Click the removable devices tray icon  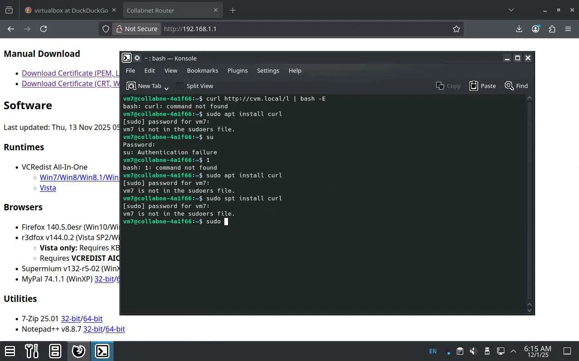[487, 351]
